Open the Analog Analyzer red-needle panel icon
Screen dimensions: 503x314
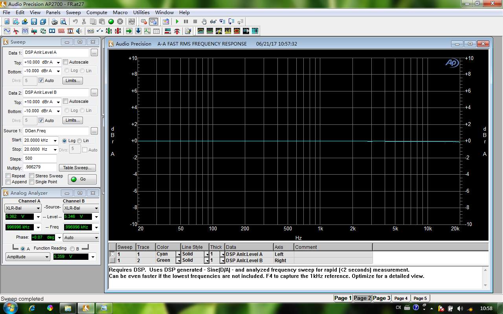coord(16,31)
